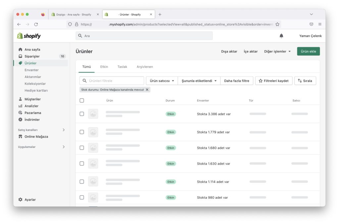
Task: Click the Shopify logo
Action: pyautogui.click(x=29, y=36)
